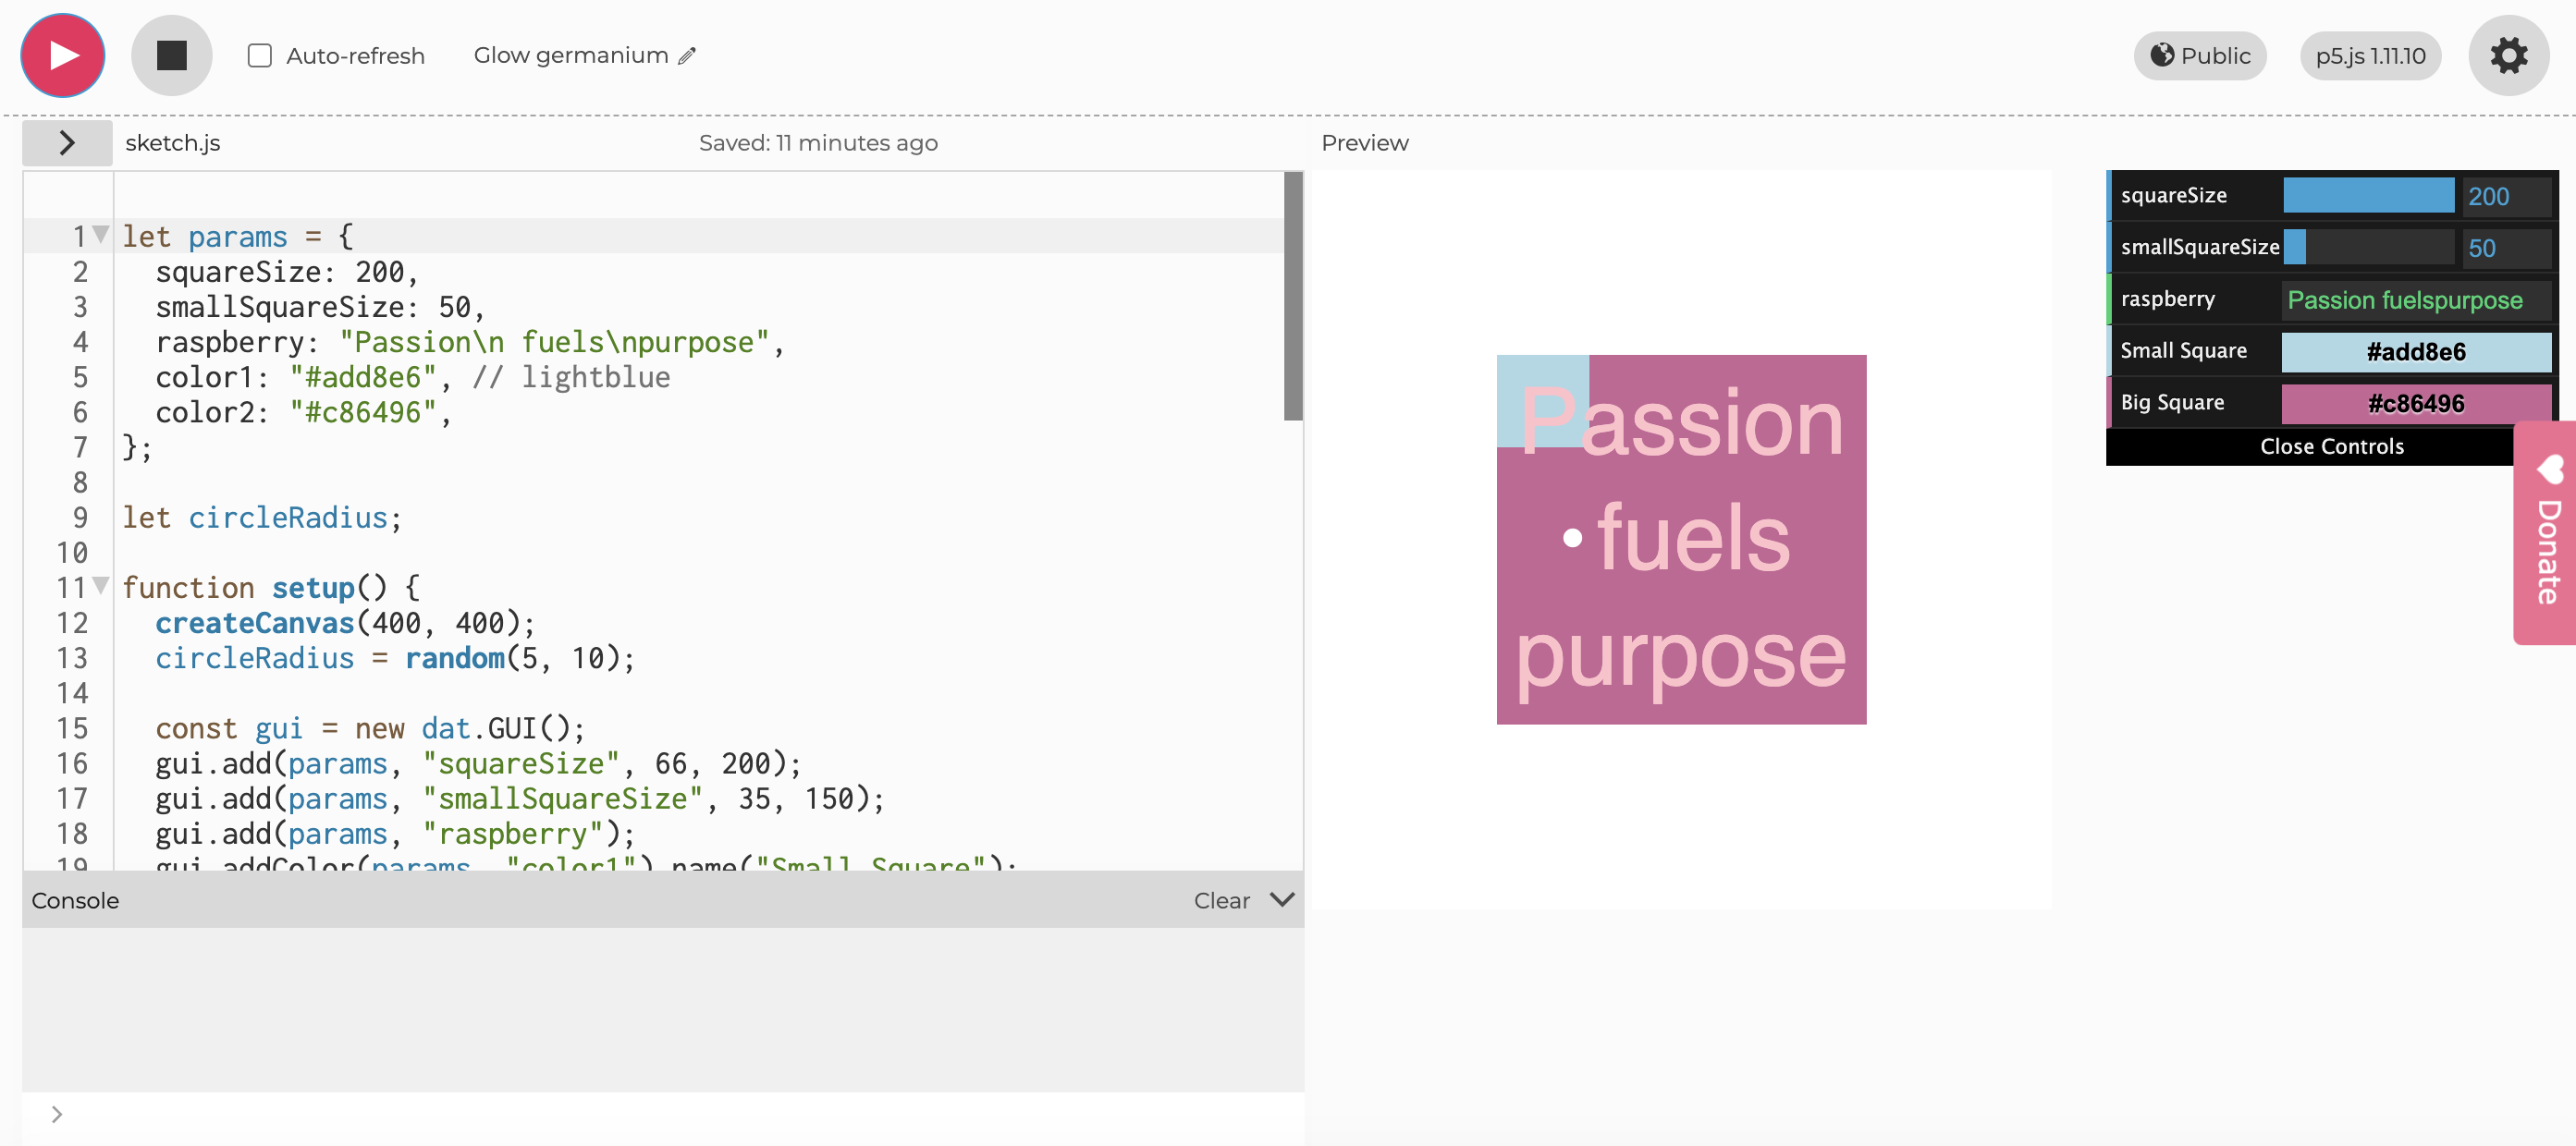
Task: Expand the file sidebar with the chevron
Action: point(67,143)
